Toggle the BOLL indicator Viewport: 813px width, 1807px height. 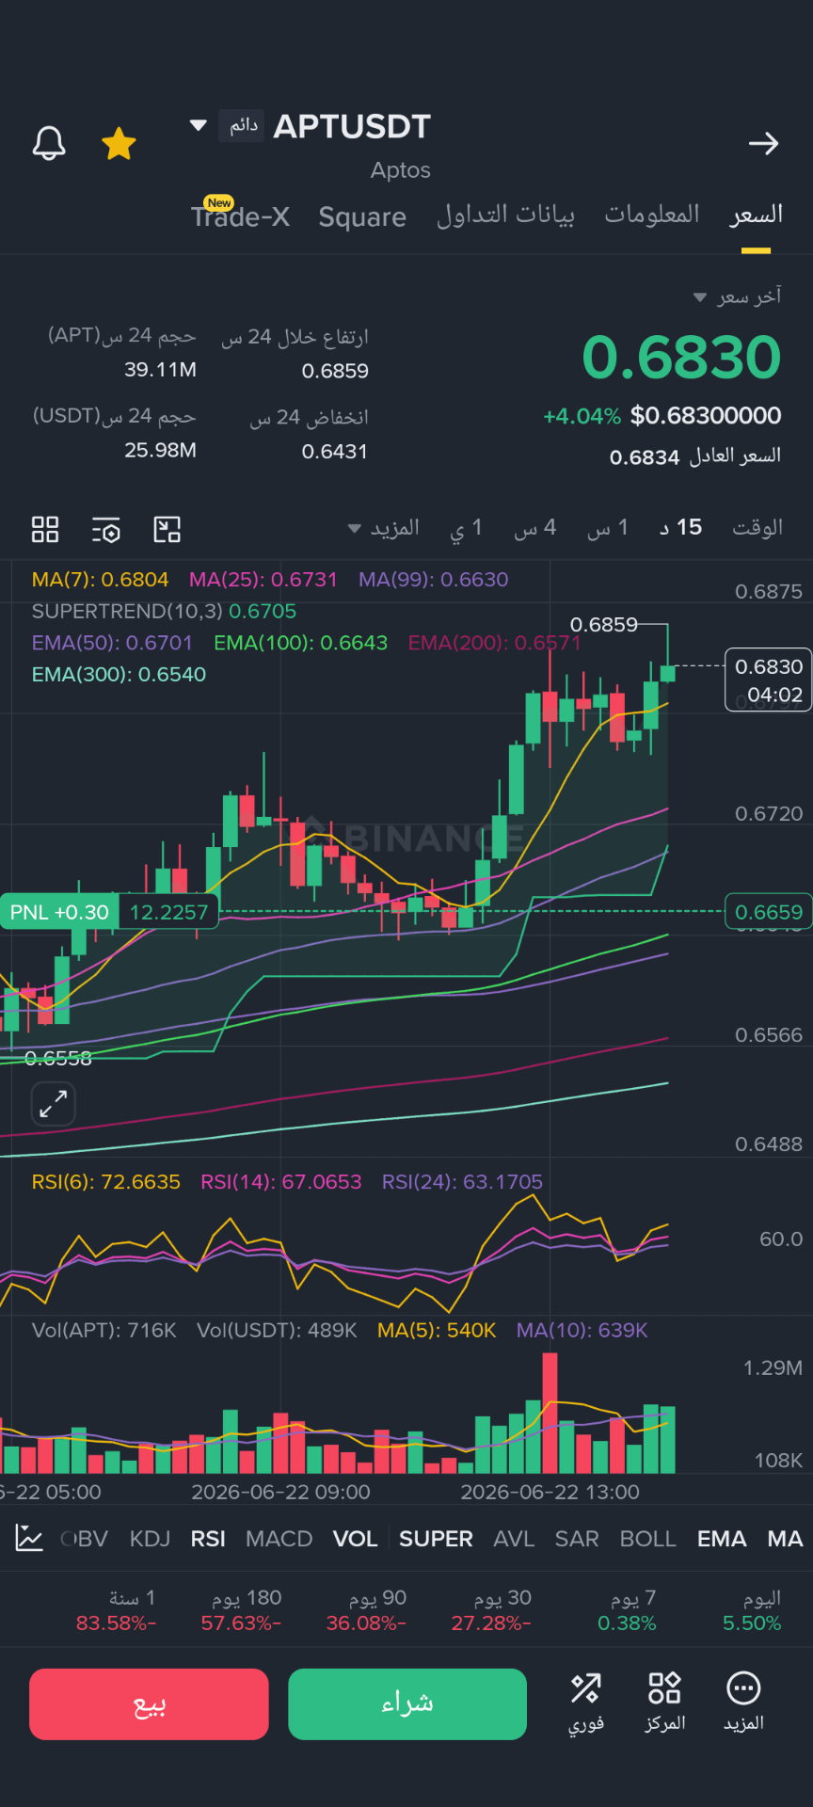click(647, 1539)
